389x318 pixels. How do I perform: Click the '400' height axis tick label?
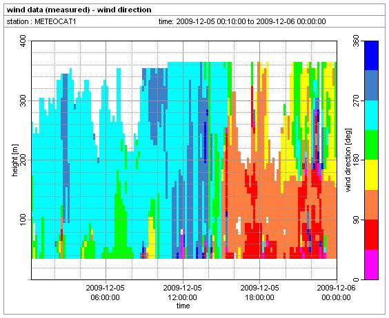(x=23, y=41)
